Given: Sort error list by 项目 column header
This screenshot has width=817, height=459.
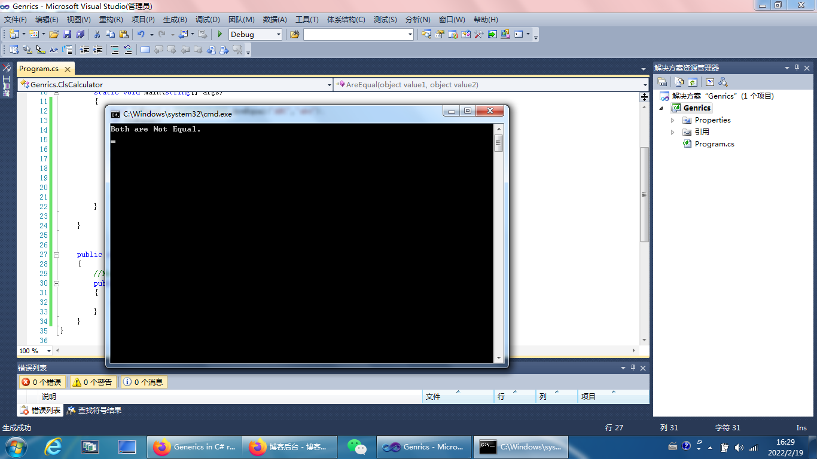Looking at the screenshot, I should pyautogui.click(x=613, y=396).
